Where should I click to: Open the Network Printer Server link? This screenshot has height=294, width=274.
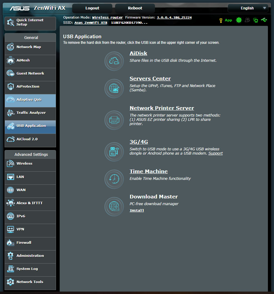tap(162, 108)
